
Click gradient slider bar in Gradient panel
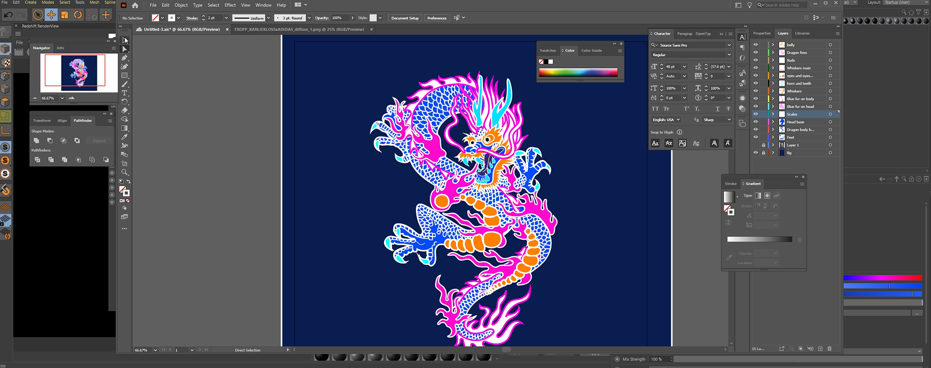[x=759, y=240]
